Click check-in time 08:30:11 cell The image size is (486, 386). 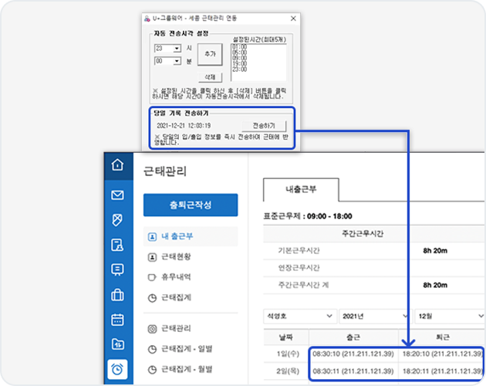353,371
